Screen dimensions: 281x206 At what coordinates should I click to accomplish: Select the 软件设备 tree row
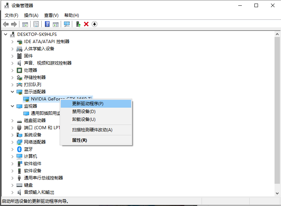click(x=33, y=171)
